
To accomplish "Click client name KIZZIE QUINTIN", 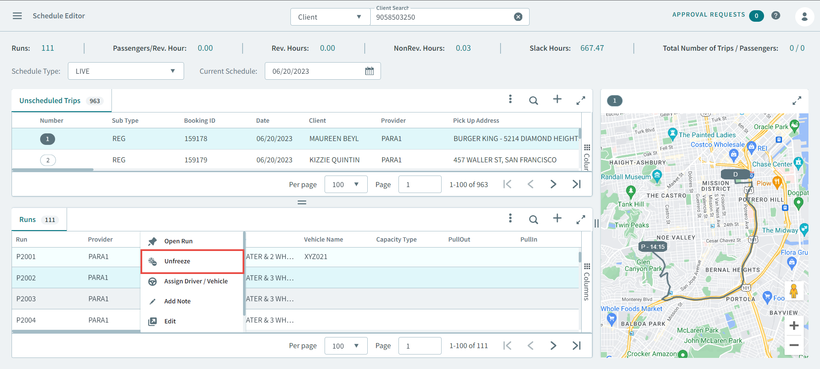I will point(334,160).
